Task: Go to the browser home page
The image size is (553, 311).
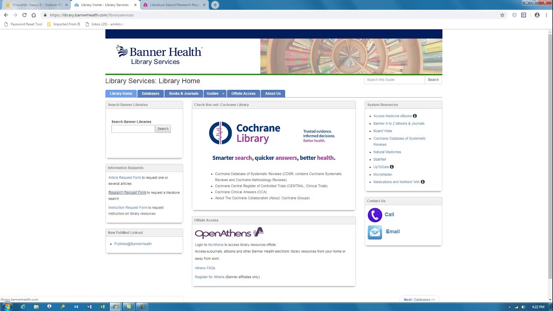Action: pos(34,15)
